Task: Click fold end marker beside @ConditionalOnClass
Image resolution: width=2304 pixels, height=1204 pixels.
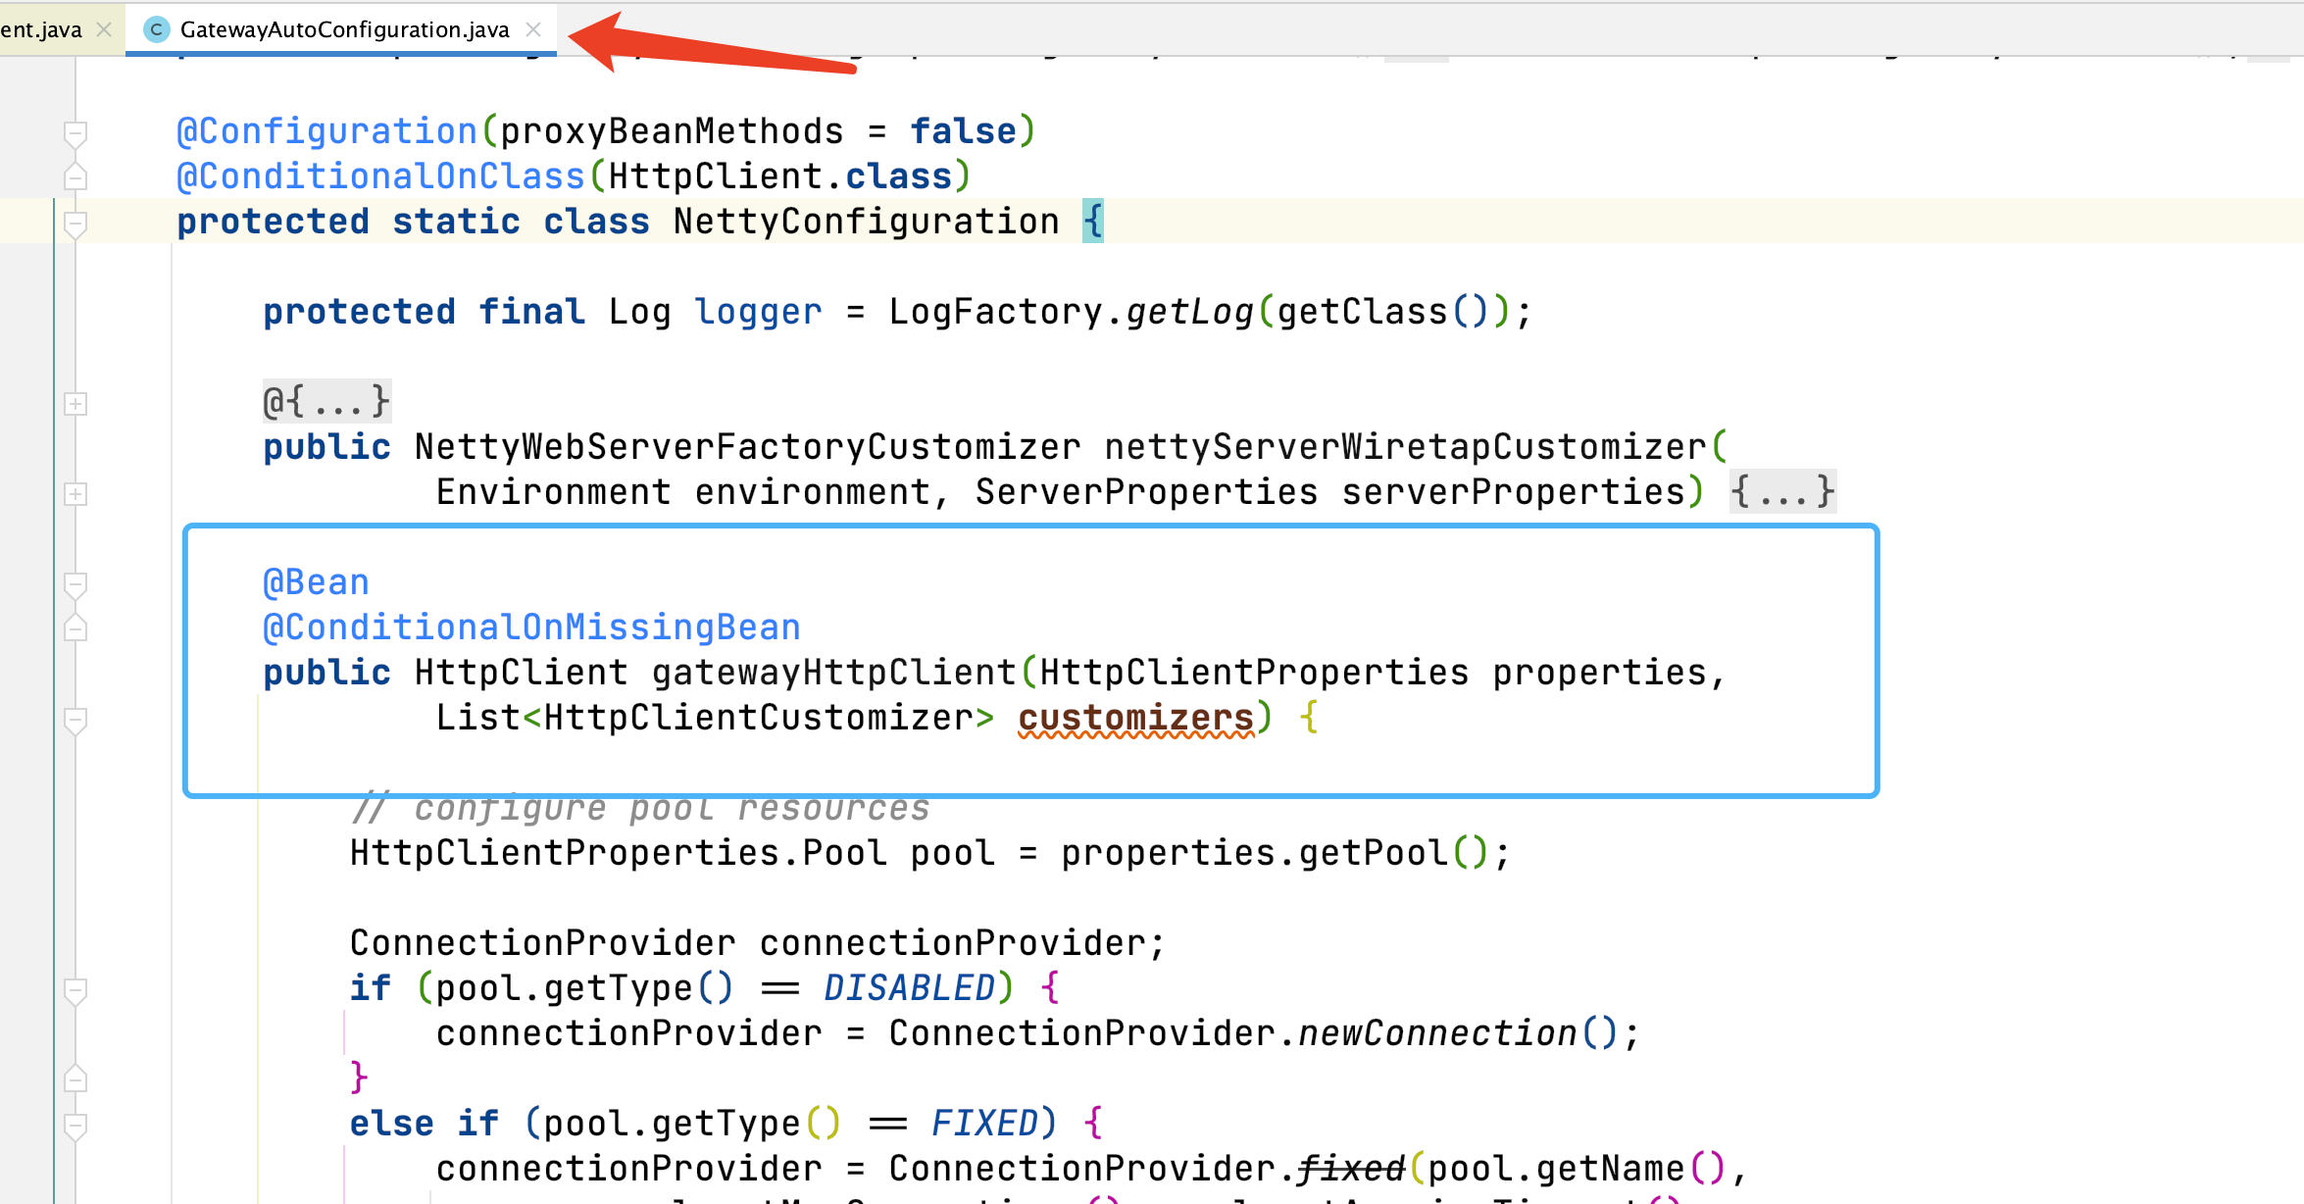Action: point(75,177)
